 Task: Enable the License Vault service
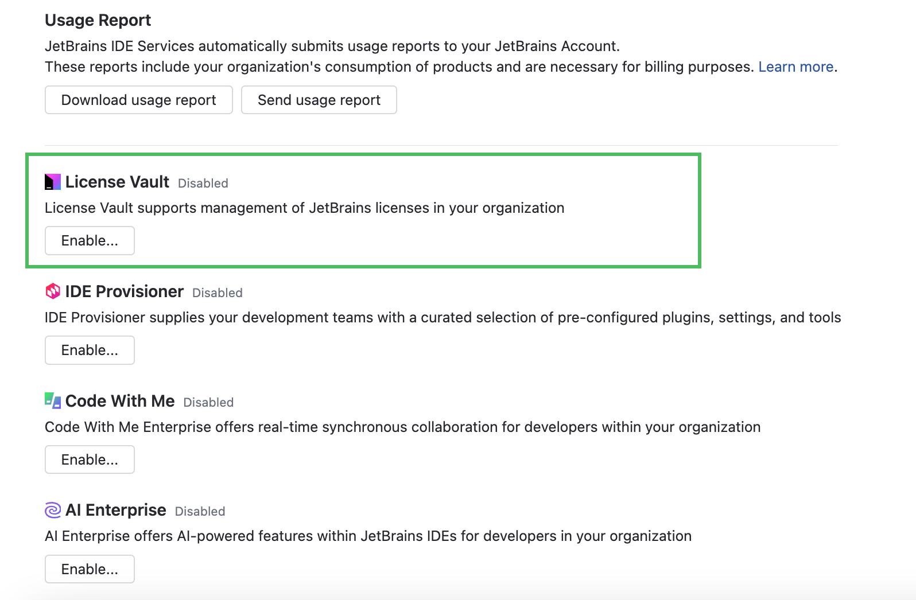[90, 240]
